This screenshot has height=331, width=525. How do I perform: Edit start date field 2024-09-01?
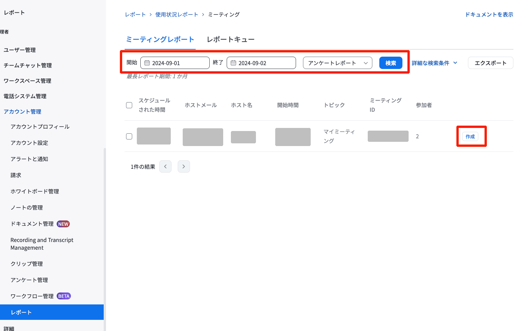point(175,63)
